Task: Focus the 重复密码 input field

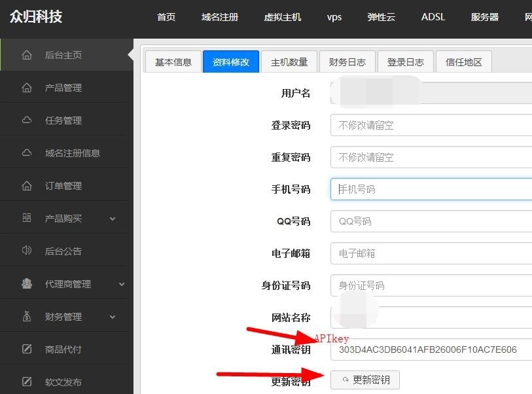Action: coord(431,157)
